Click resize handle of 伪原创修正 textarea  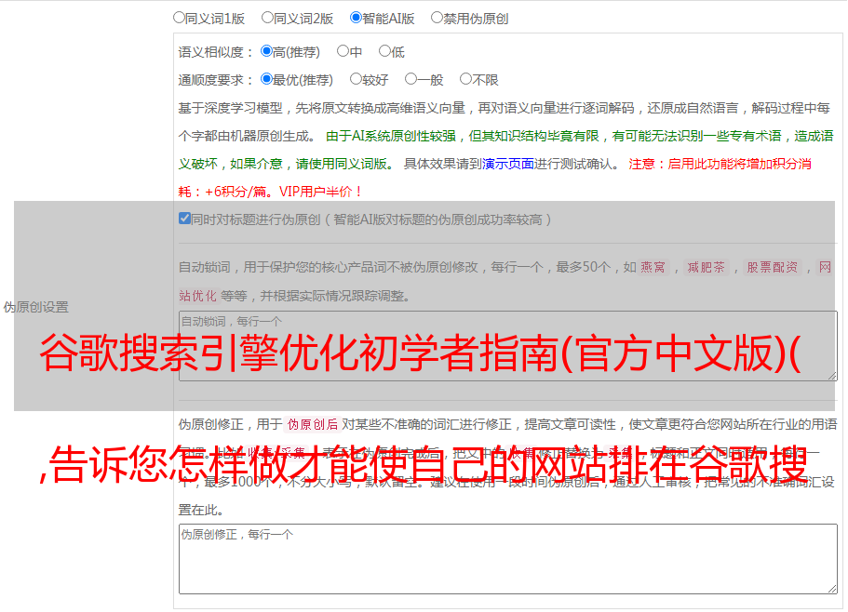click(x=832, y=589)
